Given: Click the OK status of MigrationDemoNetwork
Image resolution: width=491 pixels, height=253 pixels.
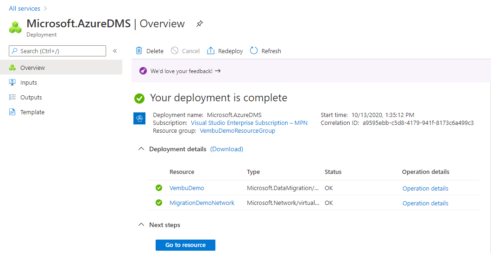Looking at the screenshot, I should click(328, 203).
